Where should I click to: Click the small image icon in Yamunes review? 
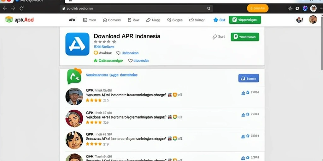(x=170, y=95)
